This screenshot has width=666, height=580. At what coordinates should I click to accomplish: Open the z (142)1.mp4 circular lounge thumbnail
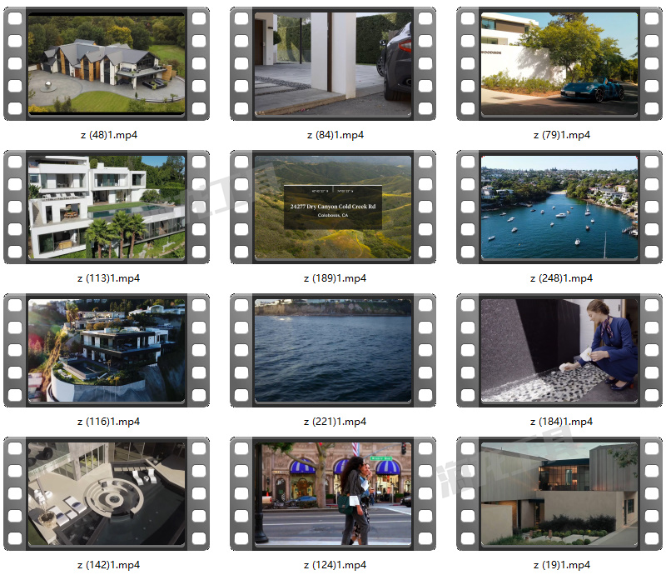[107, 494]
